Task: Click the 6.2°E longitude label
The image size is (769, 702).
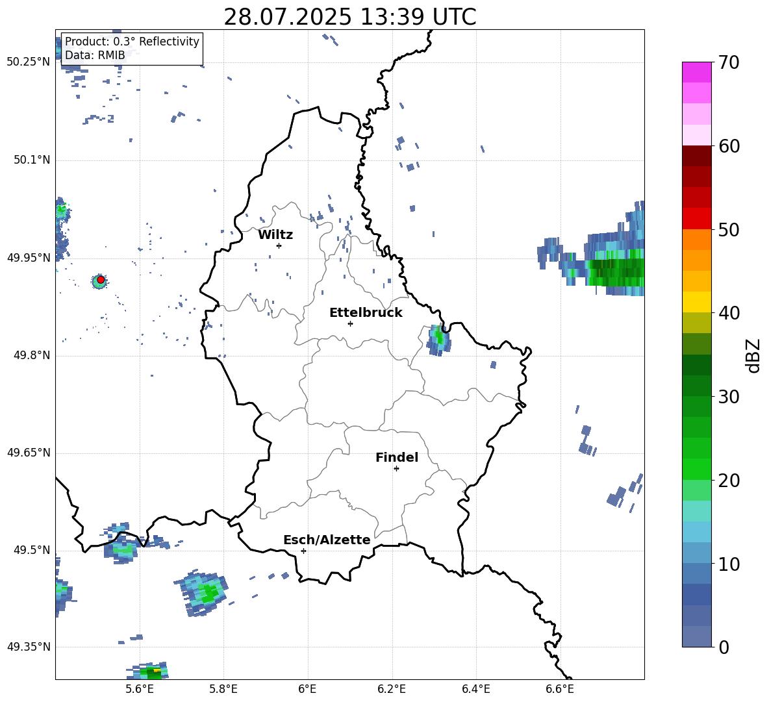Action: point(392,689)
